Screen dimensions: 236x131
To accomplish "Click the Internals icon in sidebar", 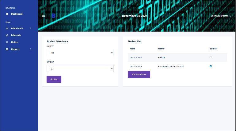I will [7, 35].
